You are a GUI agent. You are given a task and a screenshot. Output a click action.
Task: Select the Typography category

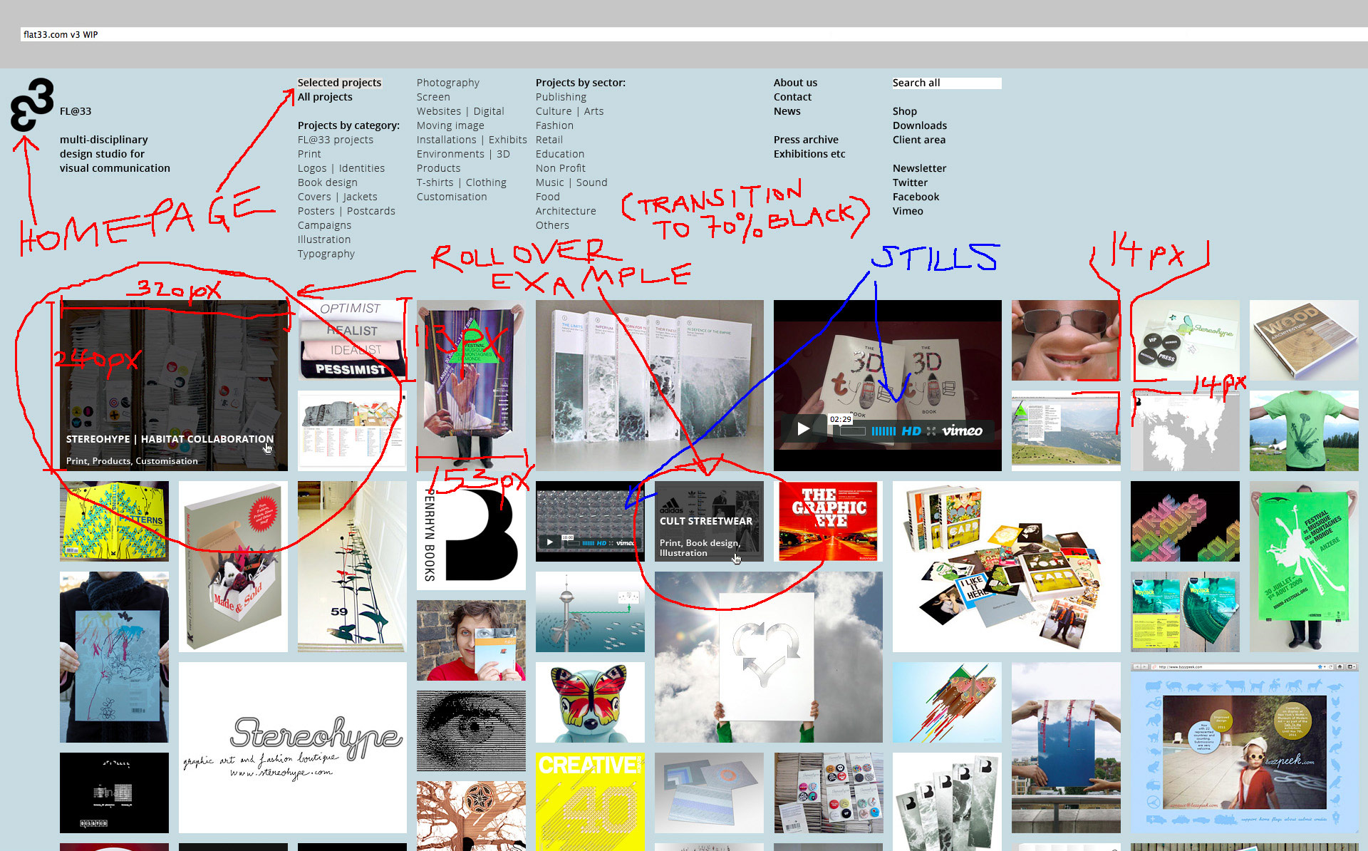326,254
